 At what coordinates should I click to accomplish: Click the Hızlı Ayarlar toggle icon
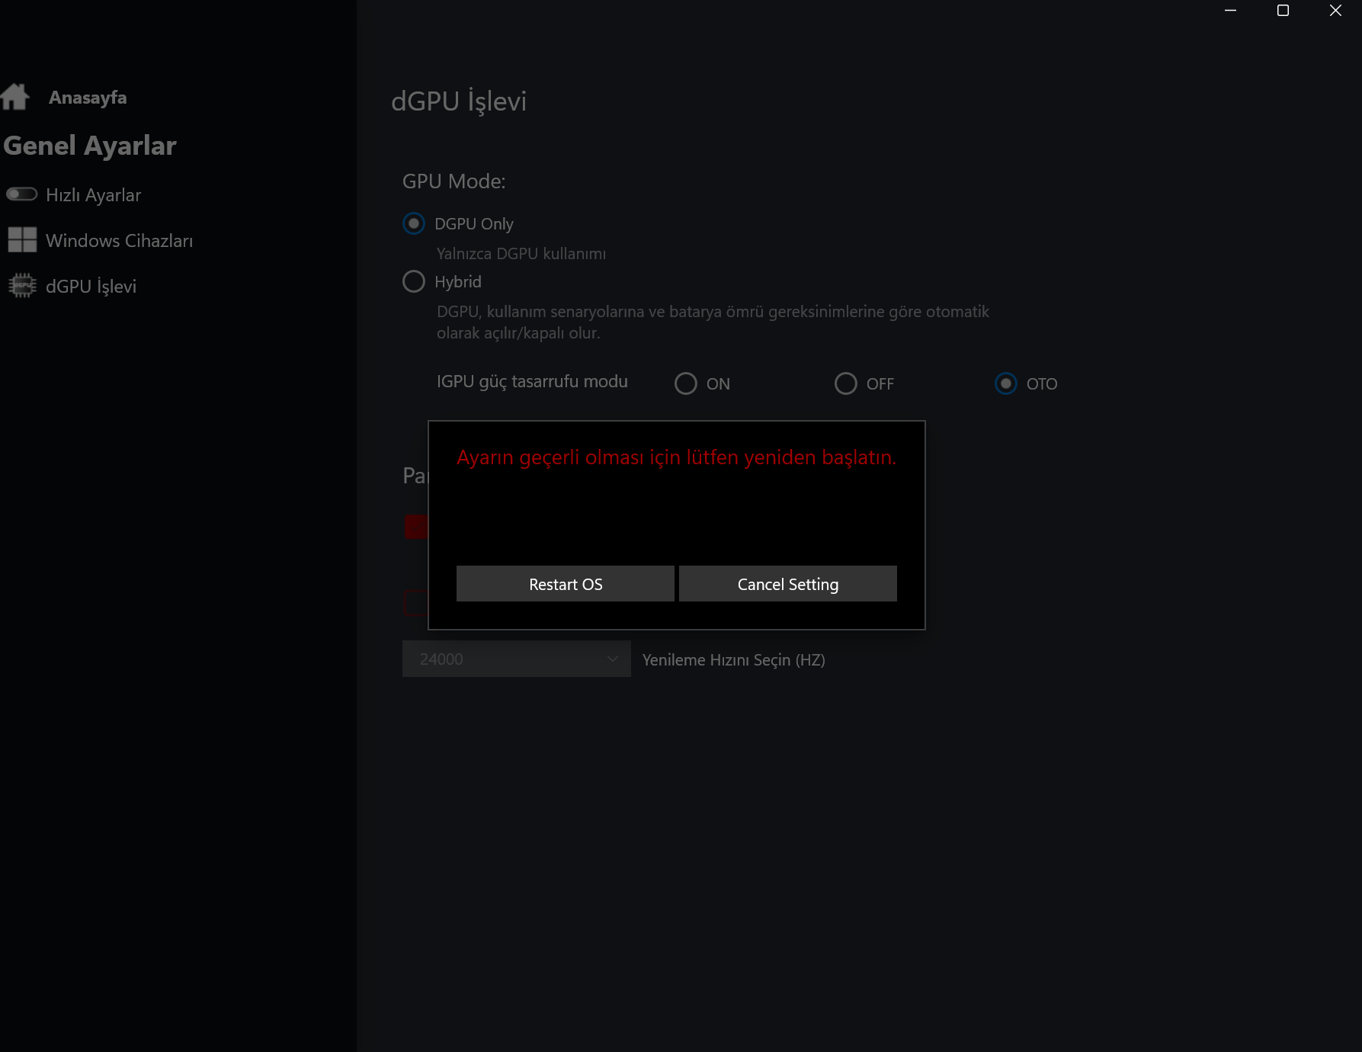[x=21, y=194]
